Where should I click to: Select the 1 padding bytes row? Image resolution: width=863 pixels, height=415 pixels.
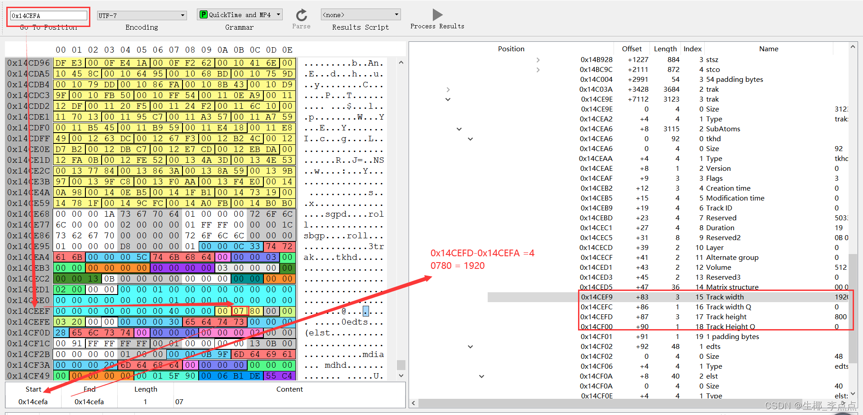668,337
